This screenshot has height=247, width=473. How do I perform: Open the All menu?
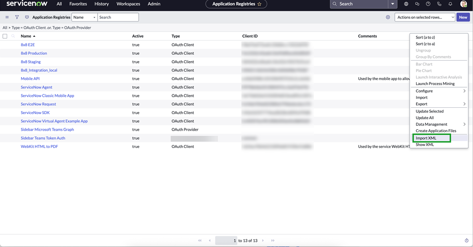point(59,4)
